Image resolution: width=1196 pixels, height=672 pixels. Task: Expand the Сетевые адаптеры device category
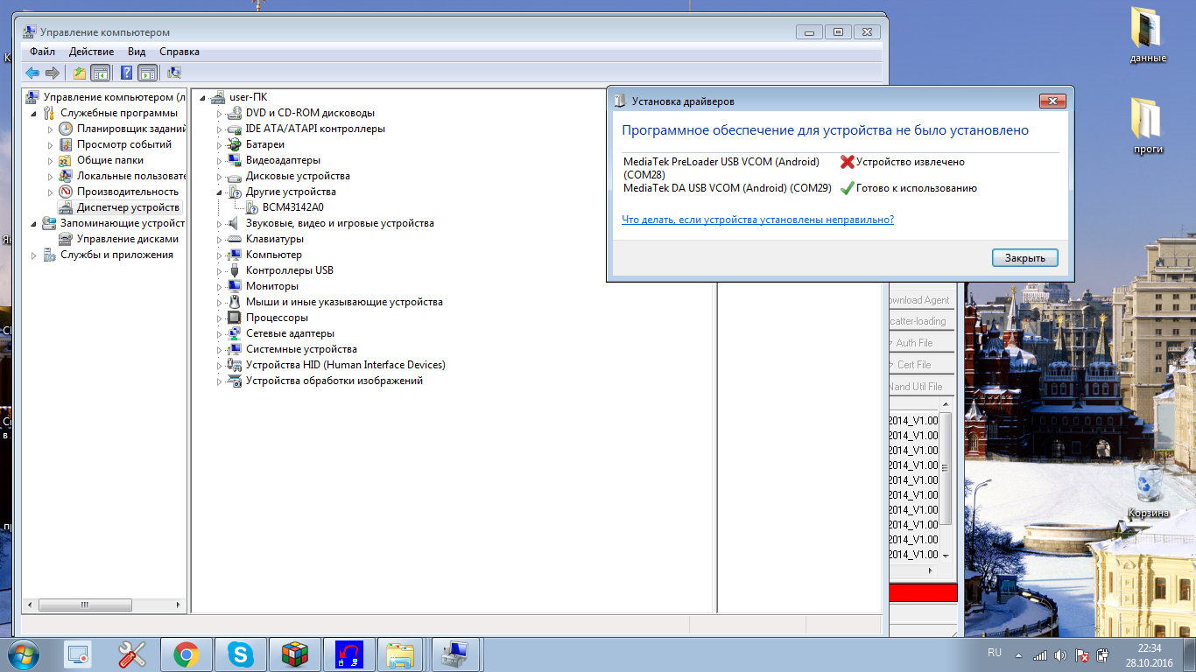click(220, 333)
